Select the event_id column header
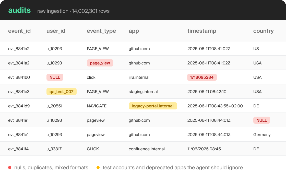286x179 pixels. click(19, 31)
